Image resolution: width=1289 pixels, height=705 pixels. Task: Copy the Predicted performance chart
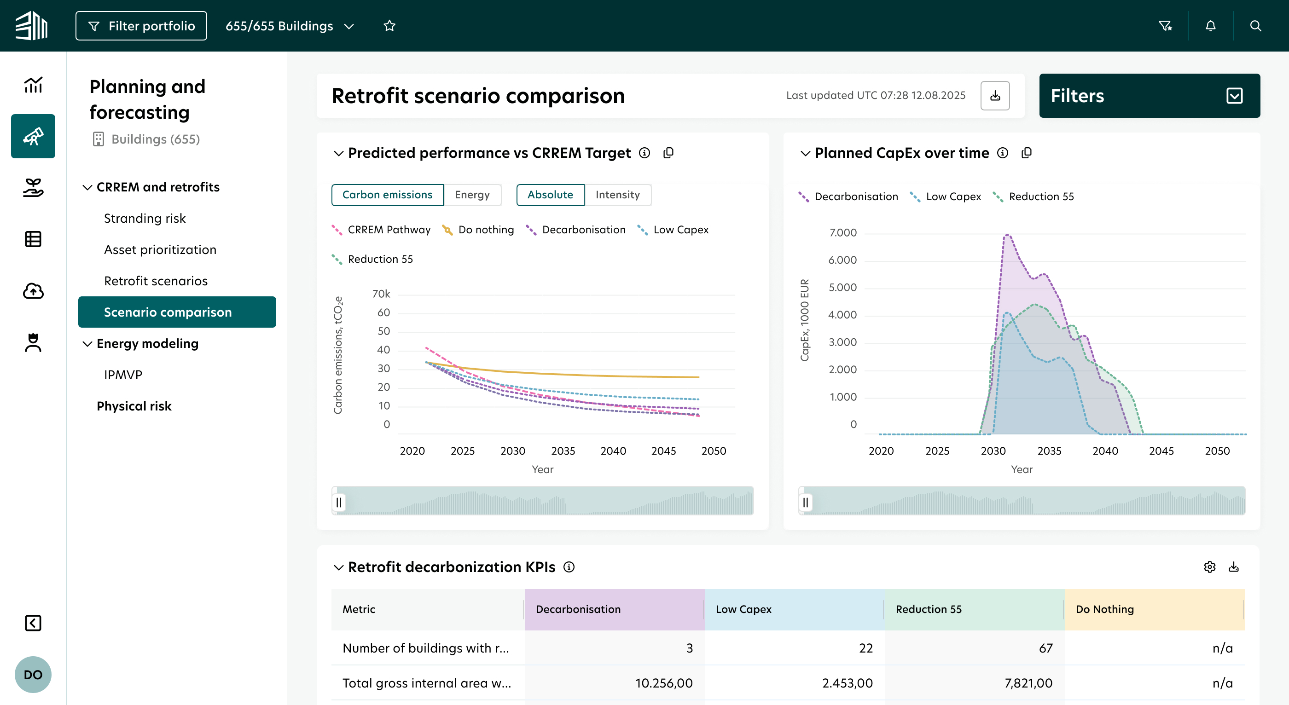tap(668, 153)
